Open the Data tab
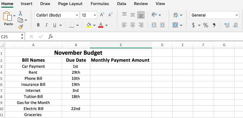This screenshot has height=118, width=243. (x=121, y=4)
